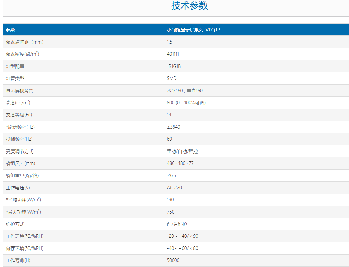Click the 参数 column header
Image resolution: width=349 pixels, height=267 pixels.
[x=10, y=30]
